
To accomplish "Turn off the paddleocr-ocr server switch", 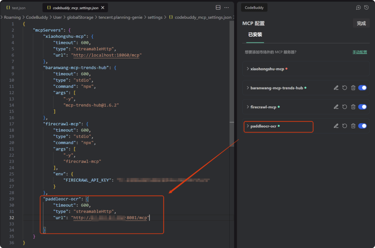I will pos(362,126).
